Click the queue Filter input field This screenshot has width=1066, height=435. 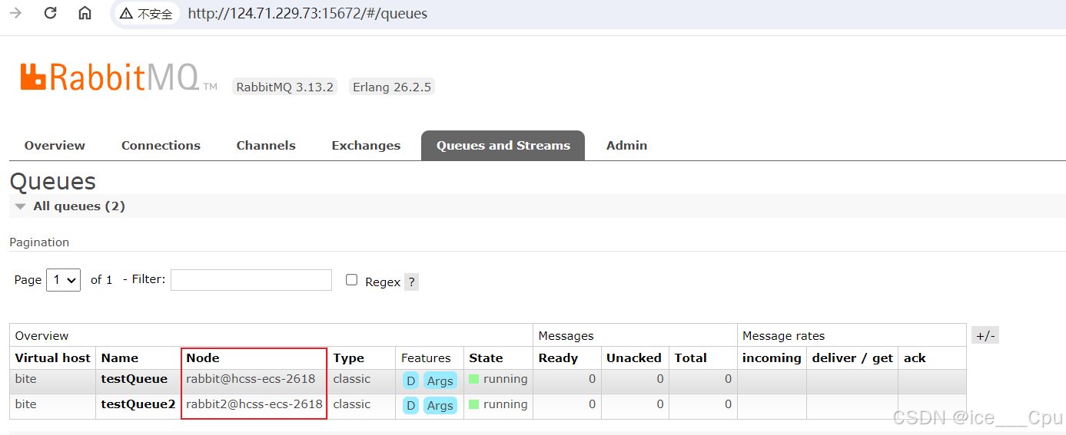pyautogui.click(x=251, y=280)
